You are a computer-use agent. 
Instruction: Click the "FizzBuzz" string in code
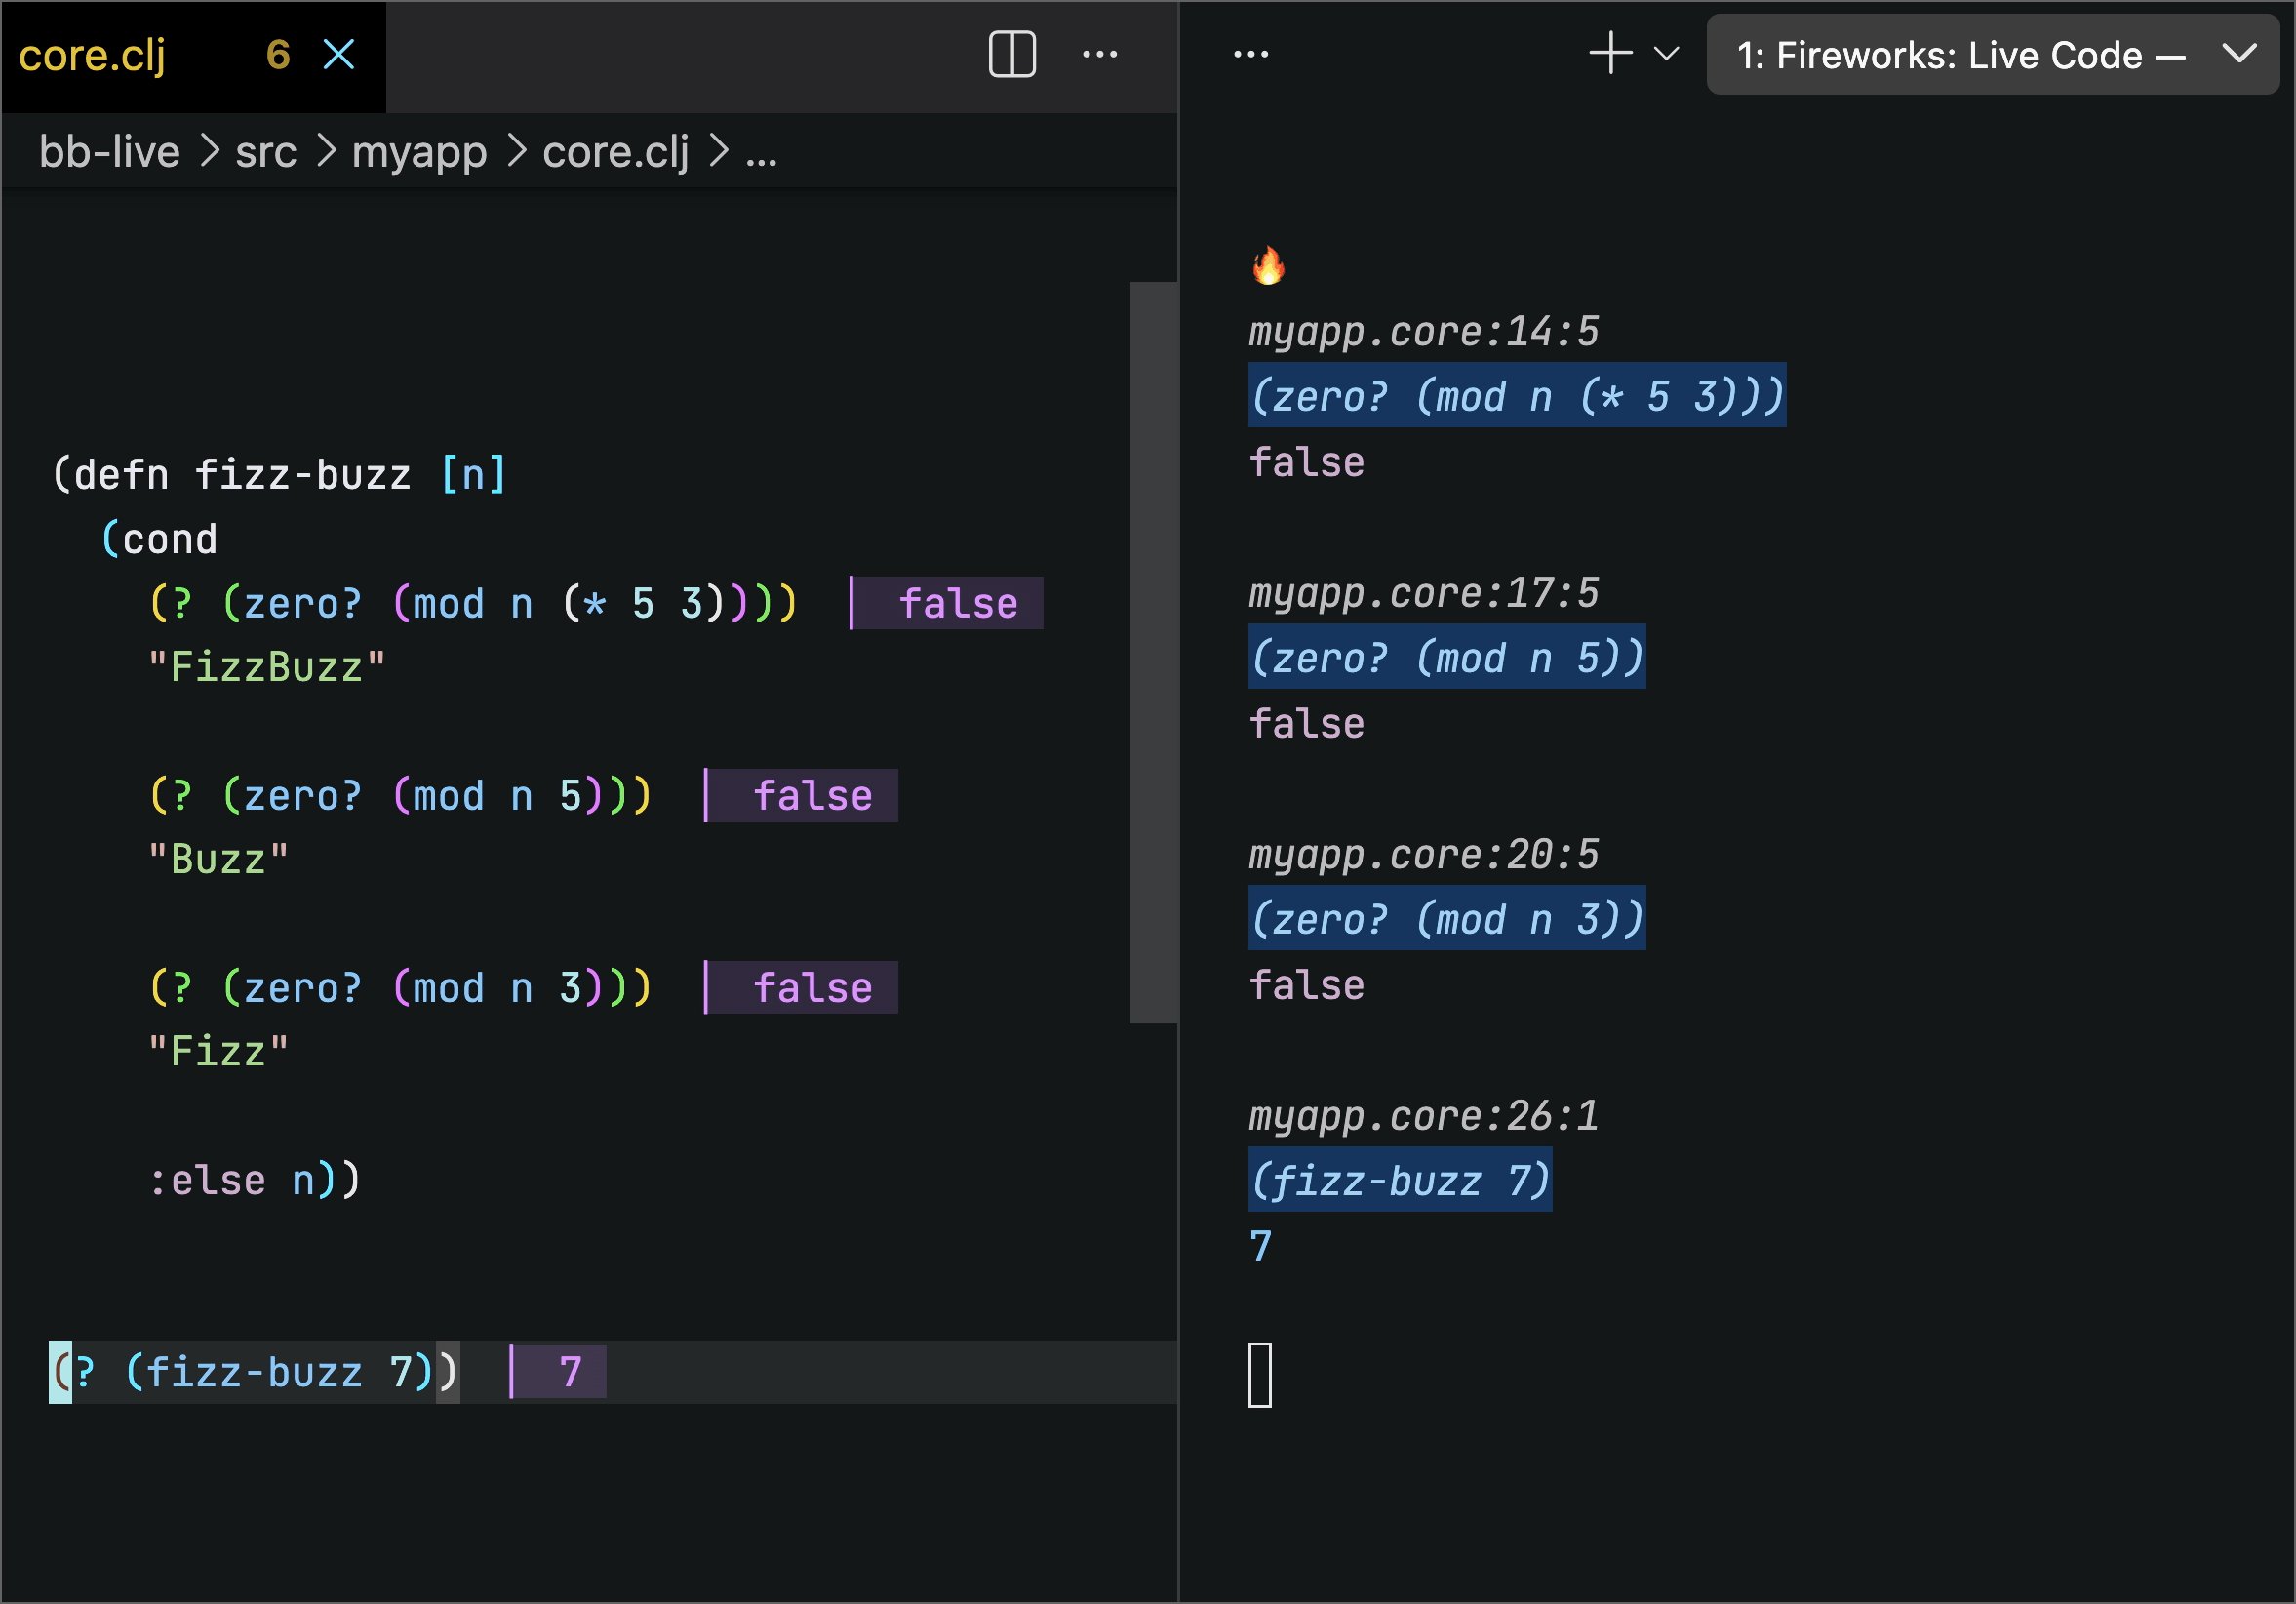tap(267, 666)
